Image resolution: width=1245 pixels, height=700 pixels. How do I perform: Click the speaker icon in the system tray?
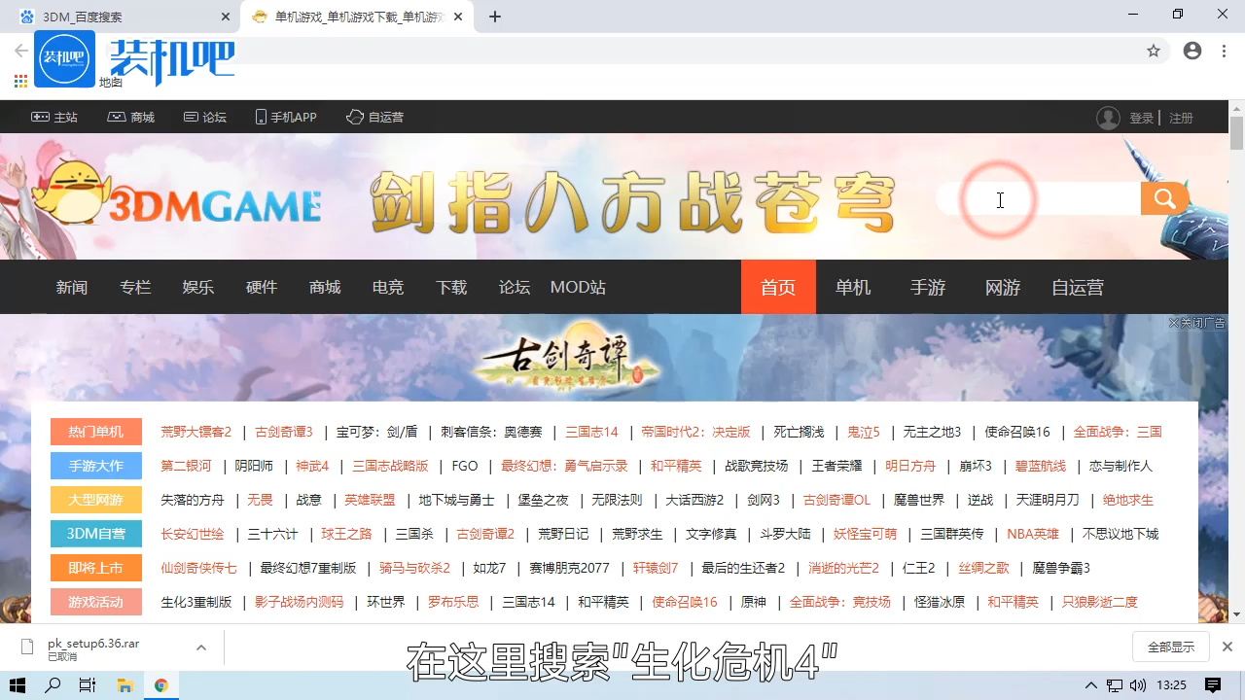click(1140, 685)
